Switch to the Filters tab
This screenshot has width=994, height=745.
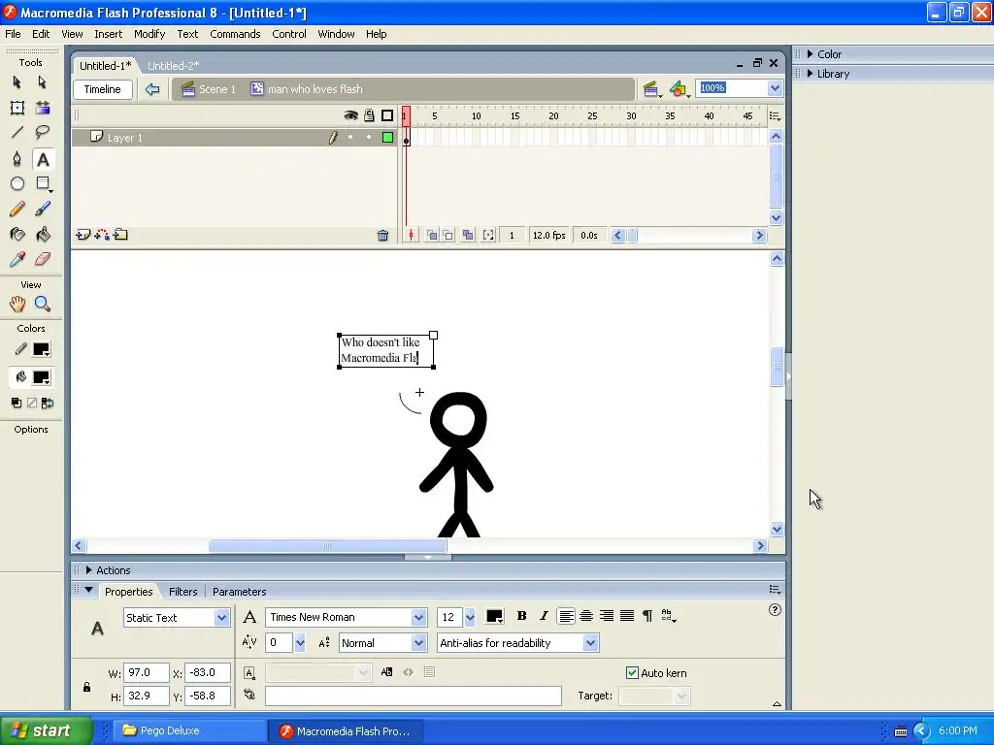[183, 592]
